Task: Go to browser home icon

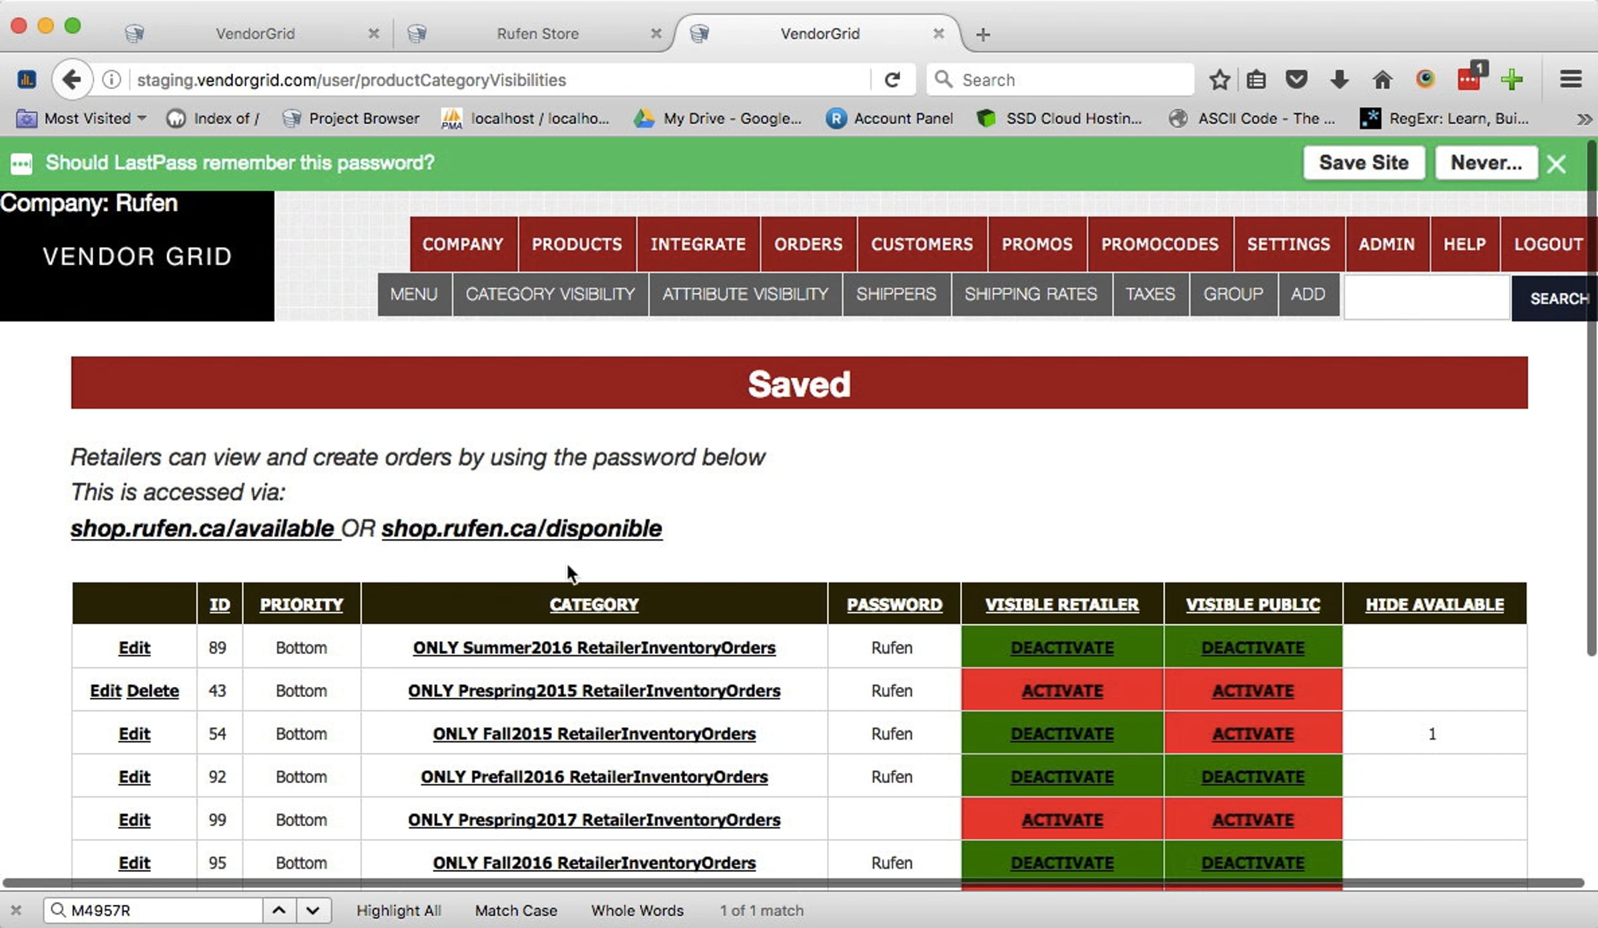Action: pyautogui.click(x=1382, y=80)
